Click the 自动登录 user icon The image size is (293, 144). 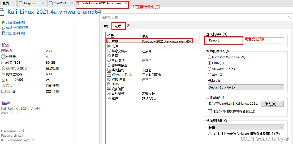[x=109, y=94]
